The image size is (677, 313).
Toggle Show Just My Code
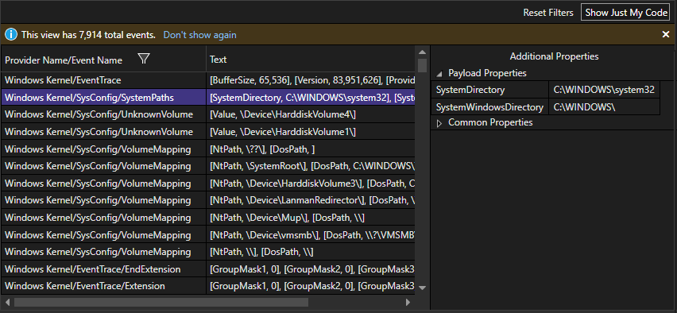[626, 13]
